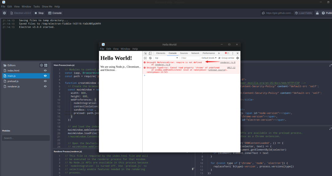The width and height of the screenshot is (332, 176).
Task: Maximize the preload.js editor panel
Action: [330, 128]
